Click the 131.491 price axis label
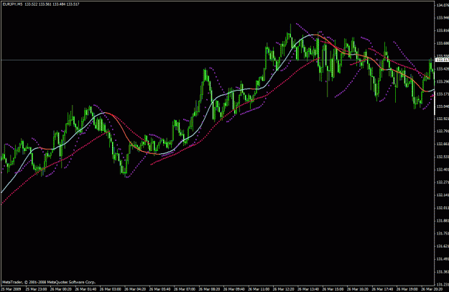This screenshot has width=449, height=292. [x=443, y=259]
